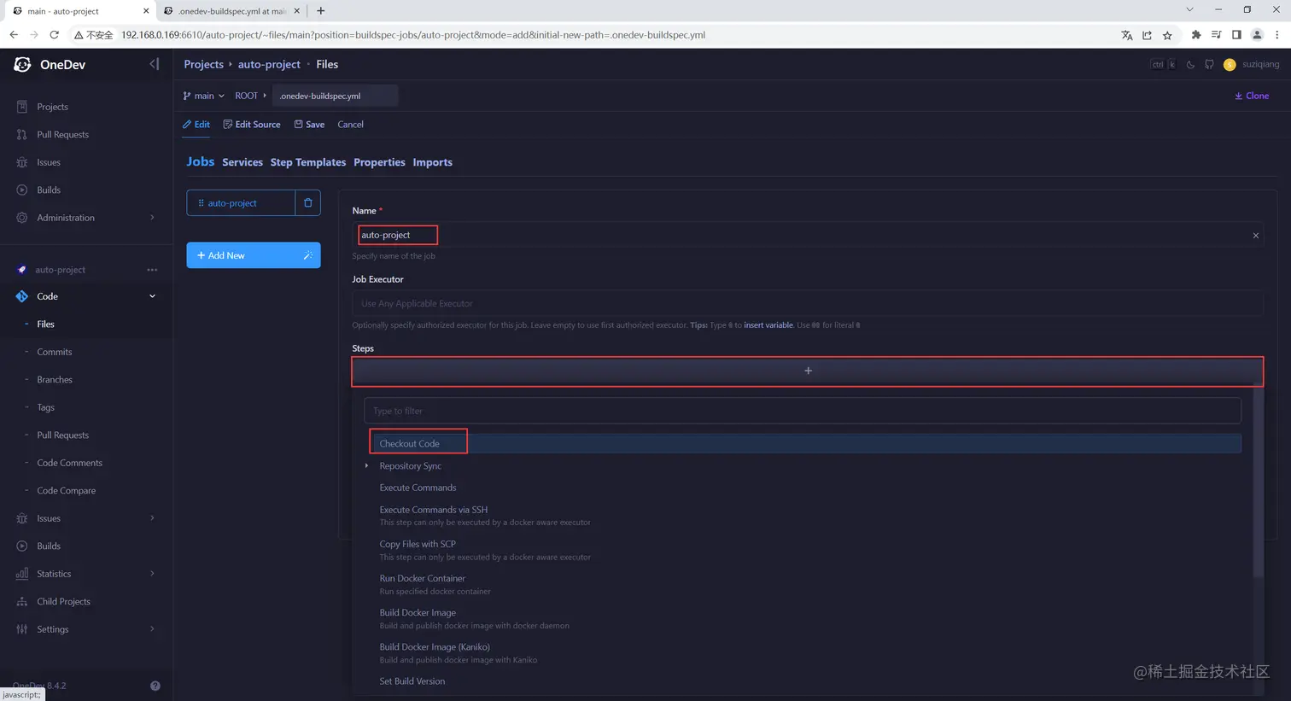Choose Run Docker Container step
1291x701 pixels.
point(423,578)
